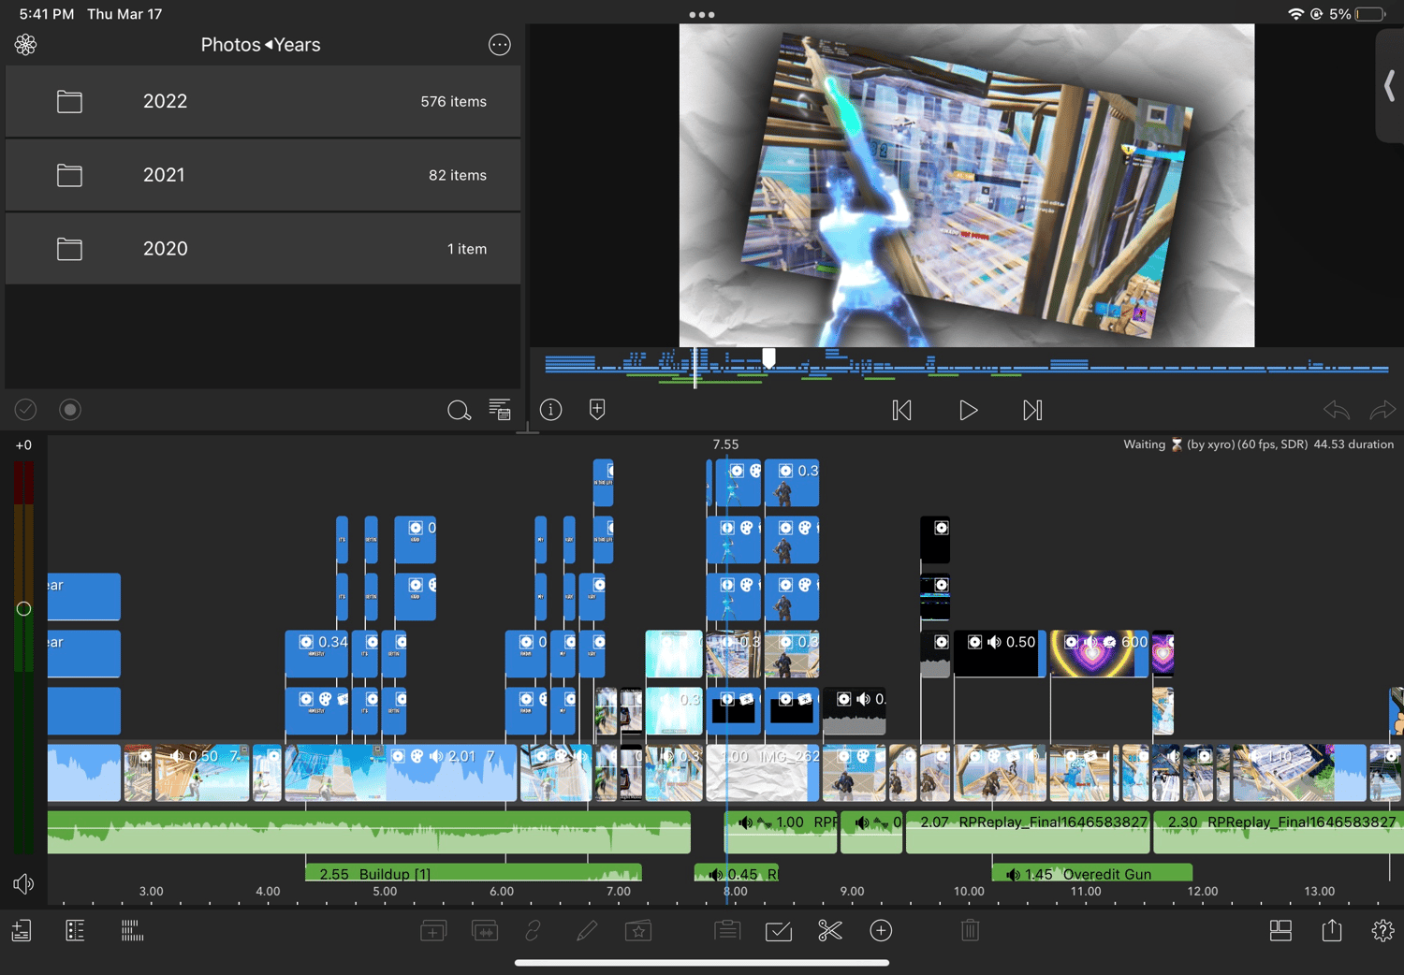Viewport: 1404px width, 975px height.
Task: Split the clip with scissors tool
Action: [x=830, y=930]
